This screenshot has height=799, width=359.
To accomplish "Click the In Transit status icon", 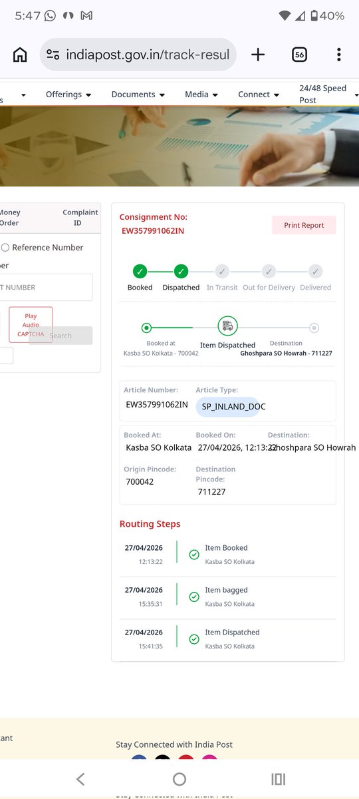I will (222, 271).
